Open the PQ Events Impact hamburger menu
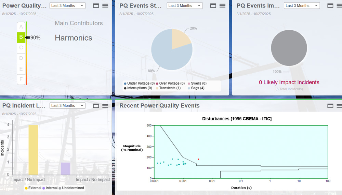 pos(339,6)
